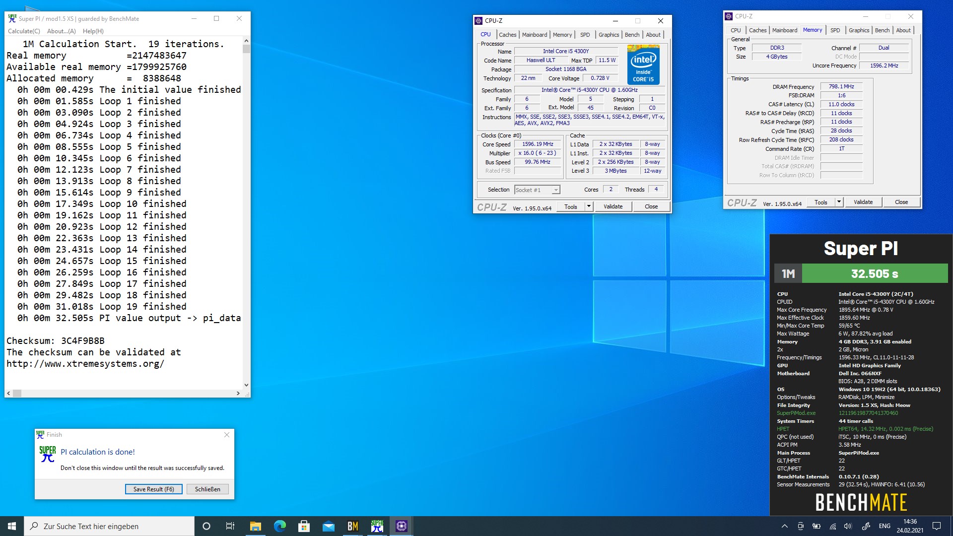The height and width of the screenshot is (536, 953).
Task: Click the DRAM Frequency value 798.1 MHz
Action: click(841, 87)
